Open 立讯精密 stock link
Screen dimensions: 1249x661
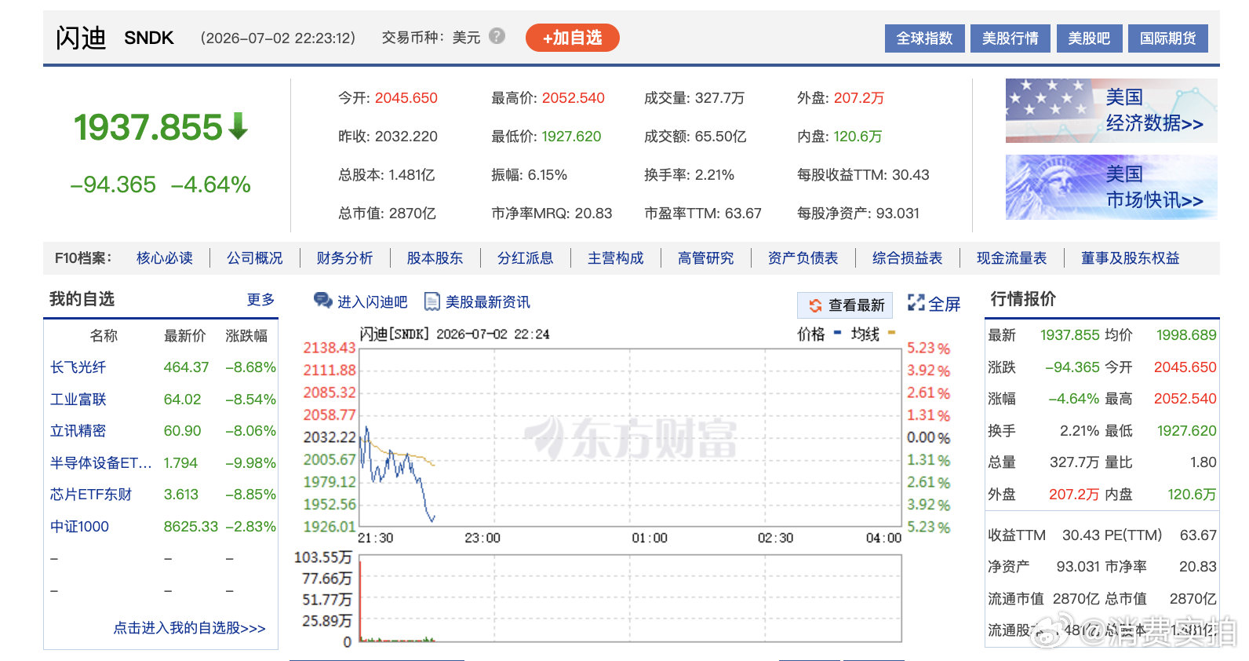click(x=78, y=430)
